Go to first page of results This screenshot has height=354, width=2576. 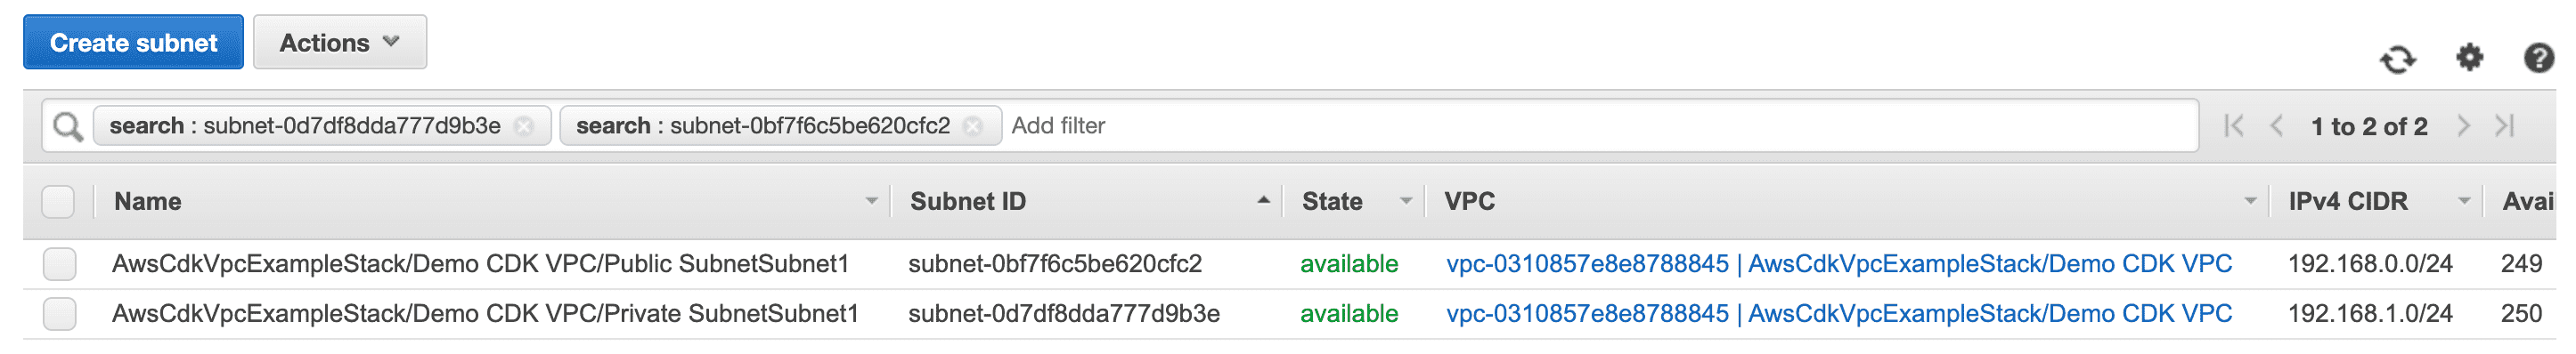(2233, 126)
